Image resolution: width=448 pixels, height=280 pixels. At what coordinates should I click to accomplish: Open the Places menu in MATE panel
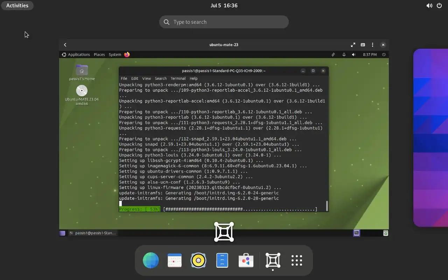point(99,55)
